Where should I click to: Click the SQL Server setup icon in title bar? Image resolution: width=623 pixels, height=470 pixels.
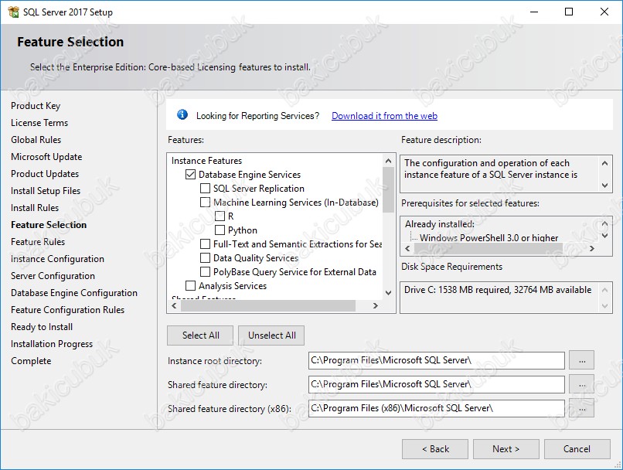(x=13, y=12)
